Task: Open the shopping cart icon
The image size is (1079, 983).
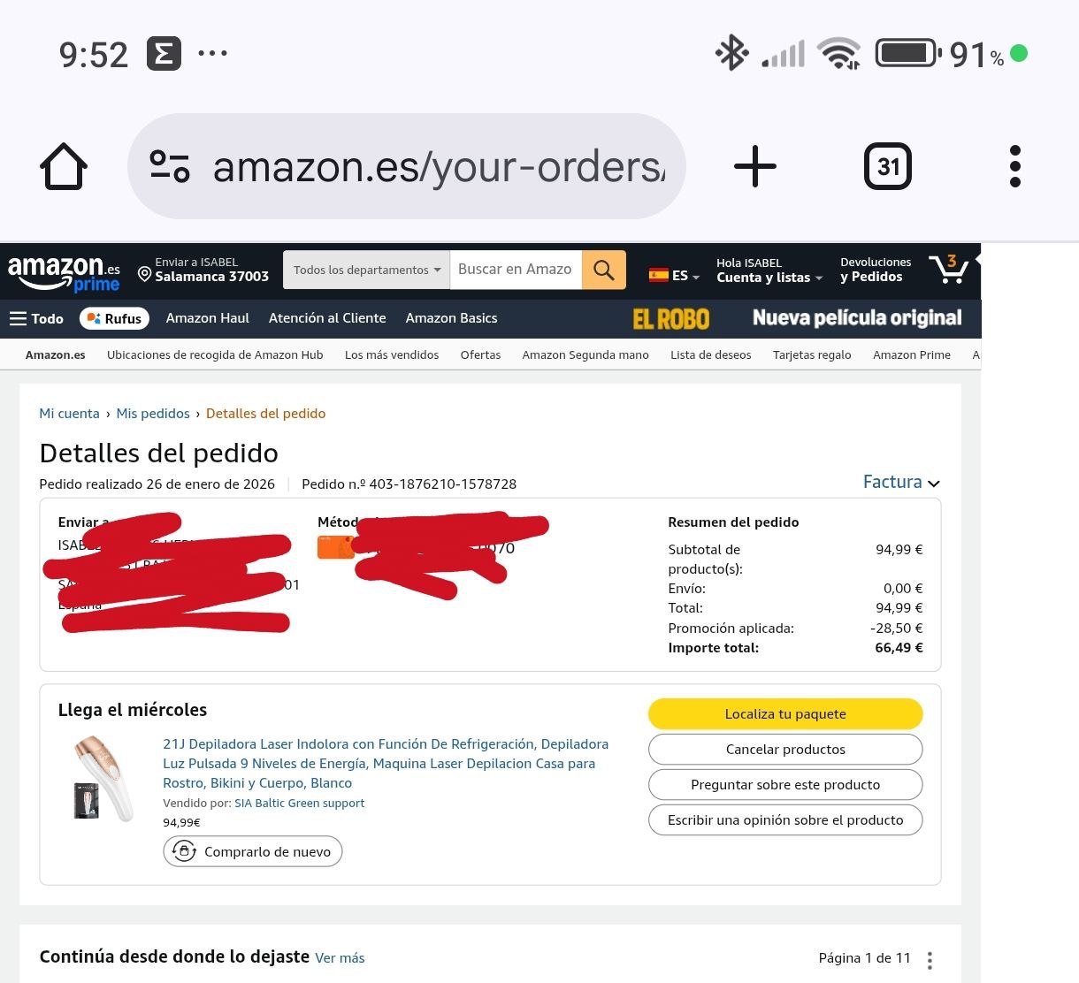Action: tap(949, 269)
